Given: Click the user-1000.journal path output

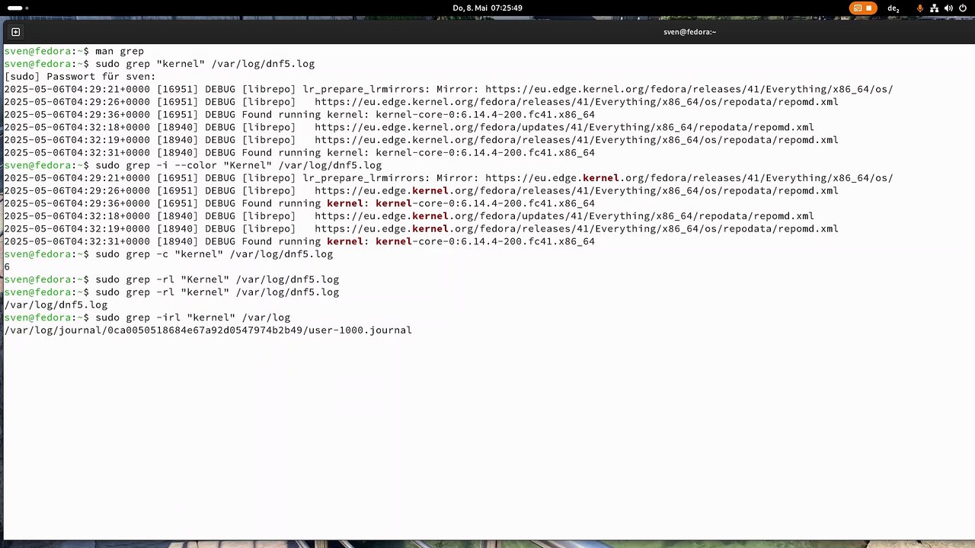Looking at the screenshot, I should [208, 330].
